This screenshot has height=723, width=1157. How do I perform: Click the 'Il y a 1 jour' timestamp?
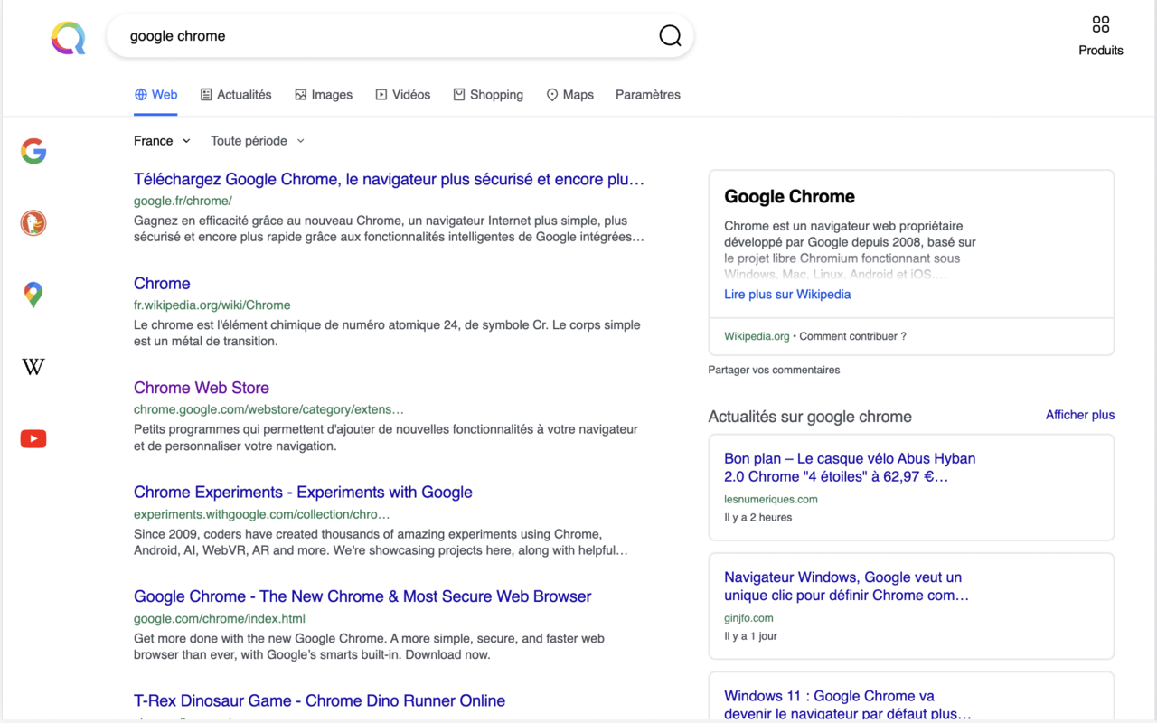750,636
